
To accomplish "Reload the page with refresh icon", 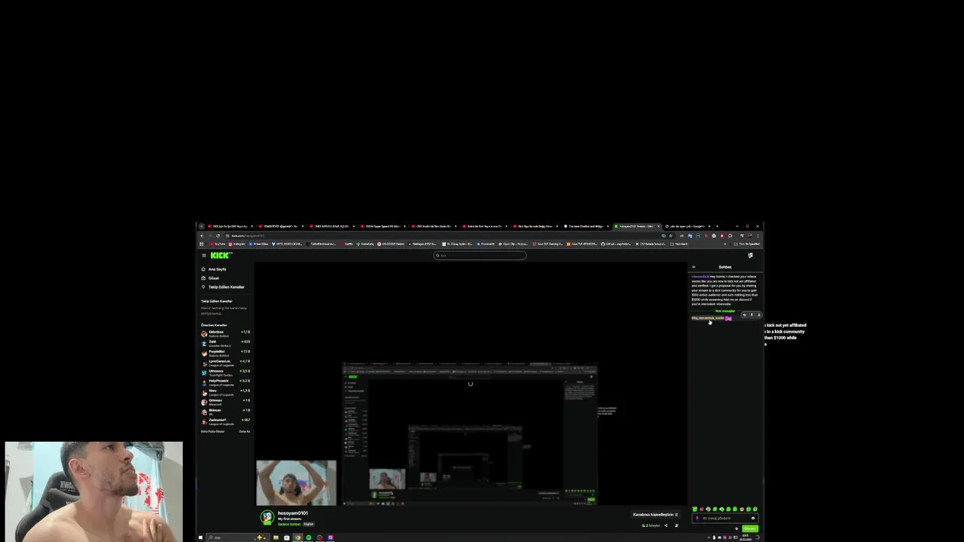I will click(x=218, y=236).
